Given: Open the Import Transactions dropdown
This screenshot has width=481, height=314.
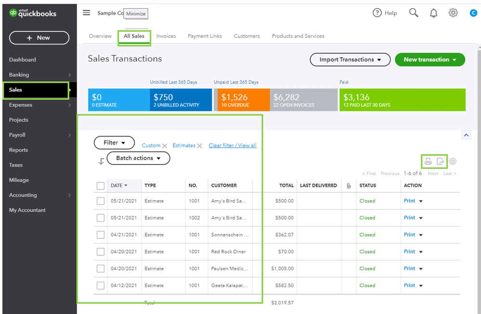Looking at the screenshot, I should pos(350,60).
